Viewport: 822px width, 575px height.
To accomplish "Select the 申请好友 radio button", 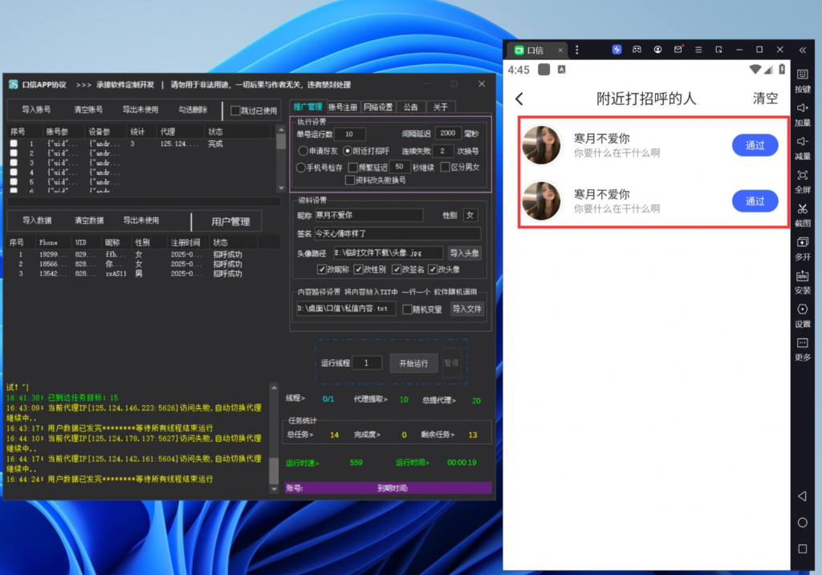I will tap(303, 151).
